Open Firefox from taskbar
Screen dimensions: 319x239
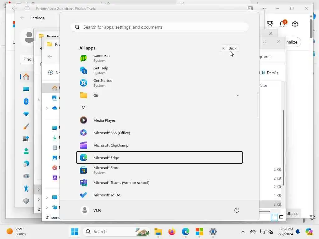click(172, 232)
